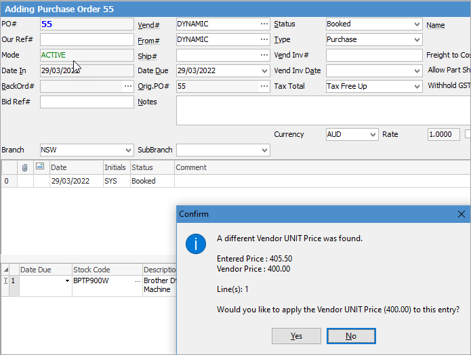Click the paperclip attachment column icon

coord(25,167)
